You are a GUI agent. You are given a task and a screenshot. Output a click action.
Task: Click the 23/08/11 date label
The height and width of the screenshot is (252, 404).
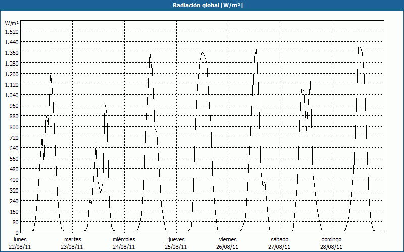click(x=72, y=247)
